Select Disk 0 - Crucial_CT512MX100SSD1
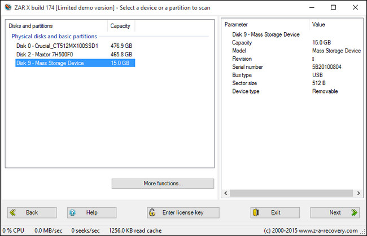The image size is (367, 236). 75,46
